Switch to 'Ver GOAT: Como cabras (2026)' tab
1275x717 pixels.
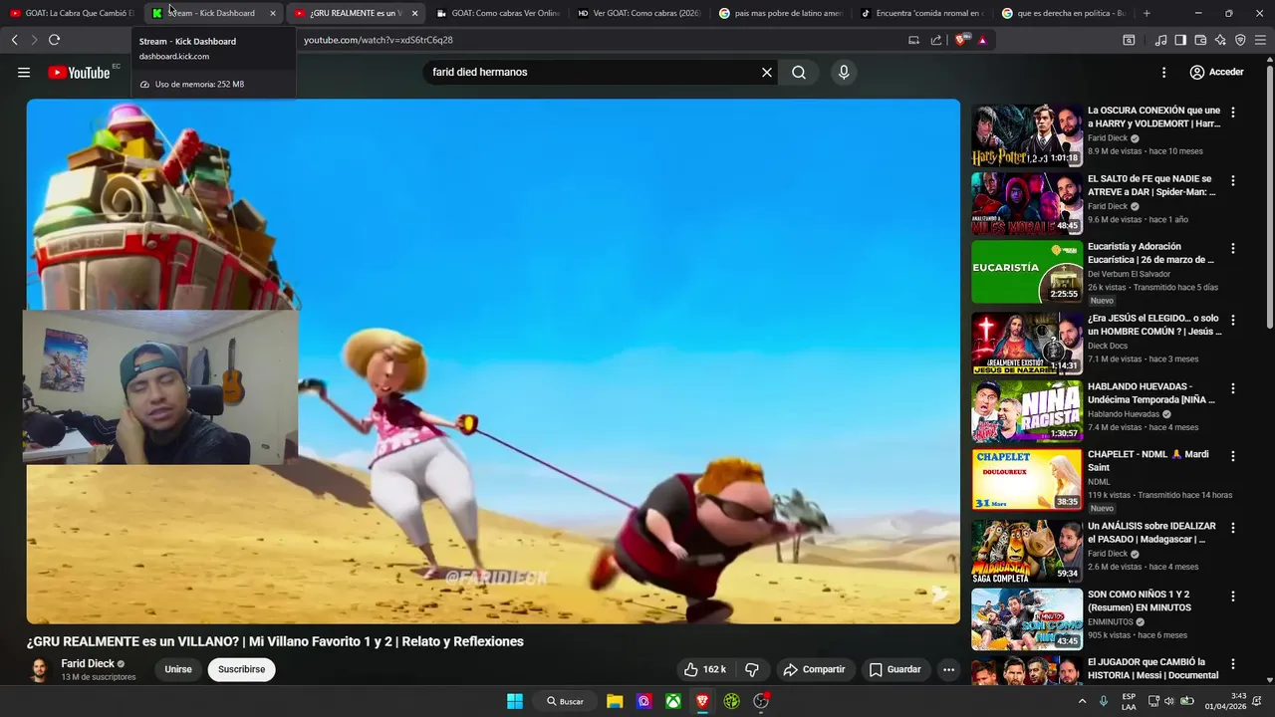(x=639, y=13)
